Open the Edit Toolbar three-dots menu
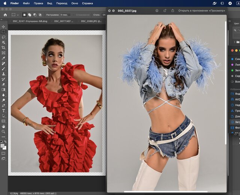The width and height of the screenshot is (240, 195). (x=3, y=136)
